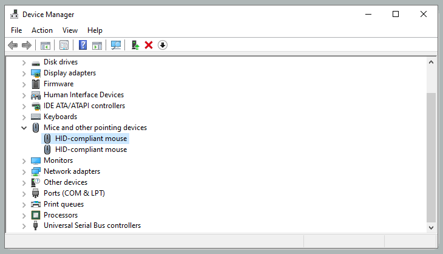Click the Back arrow toolbar icon
Screen dimensions: 443x254
point(13,45)
